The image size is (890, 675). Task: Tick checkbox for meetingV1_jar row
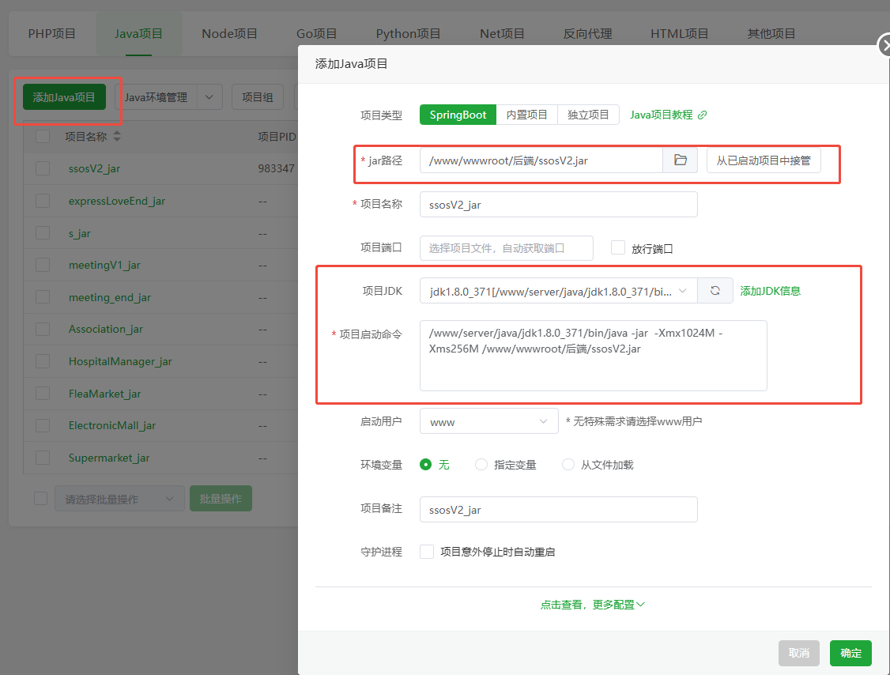pyautogui.click(x=43, y=265)
